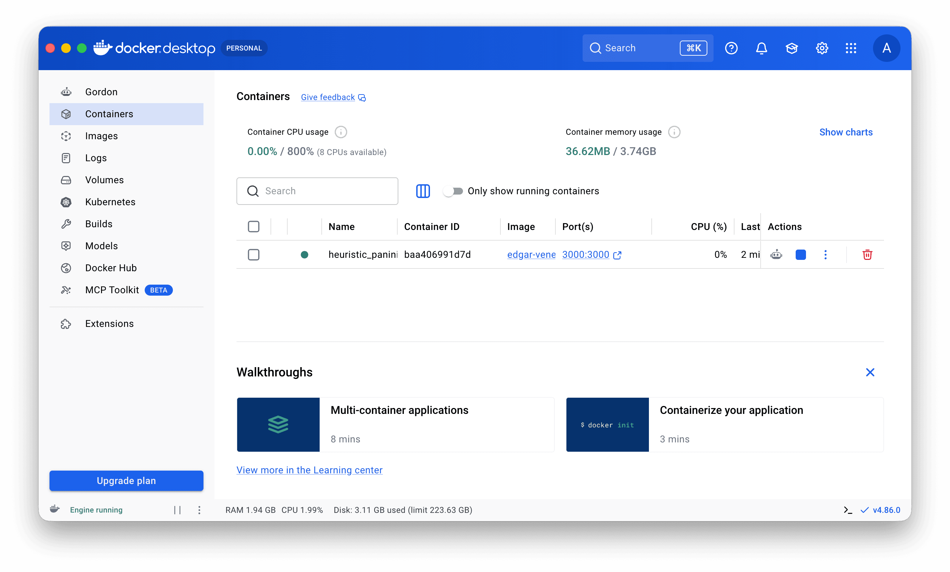This screenshot has height=572, width=950.
Task: Click the Models sidebar icon
Action: [x=66, y=246]
